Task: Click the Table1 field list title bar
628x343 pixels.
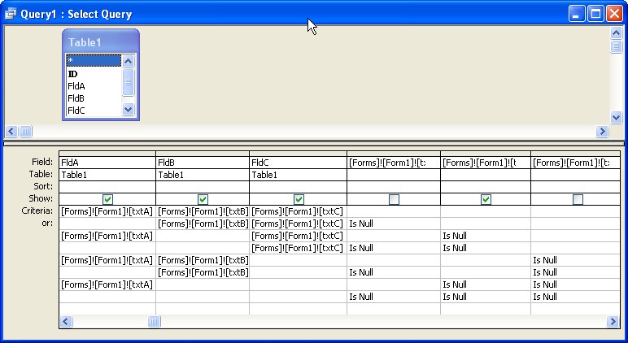Action: [x=101, y=42]
